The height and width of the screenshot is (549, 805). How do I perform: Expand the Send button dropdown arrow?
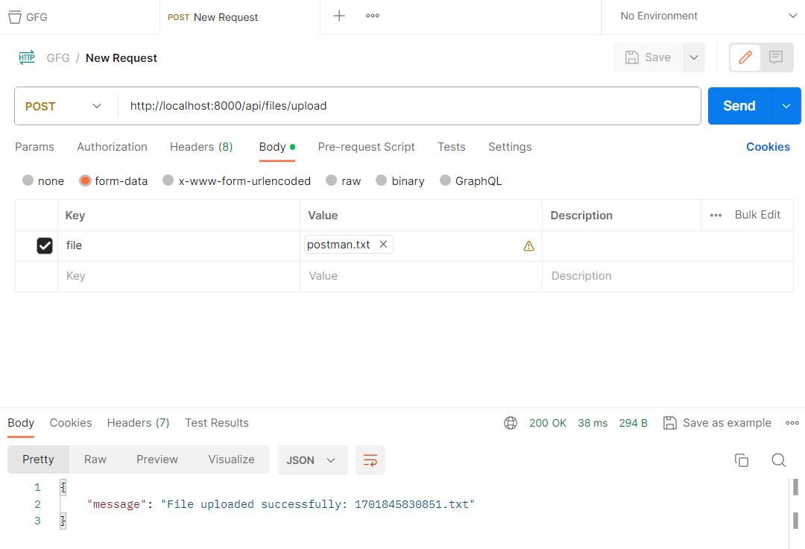(x=786, y=106)
